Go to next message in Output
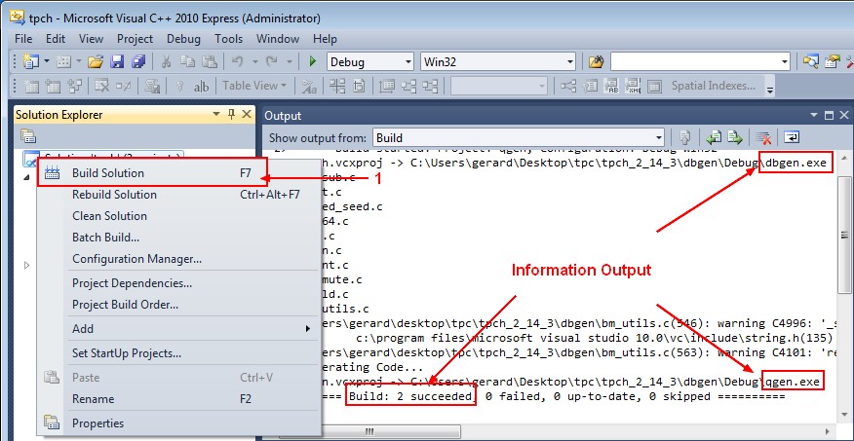 (x=735, y=138)
